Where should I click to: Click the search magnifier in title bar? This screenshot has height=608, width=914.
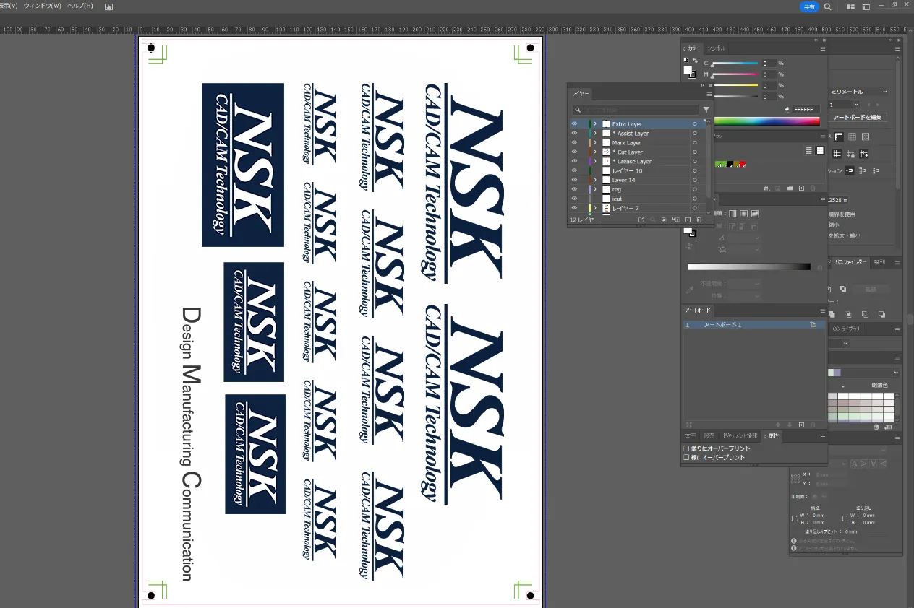pyautogui.click(x=828, y=6)
